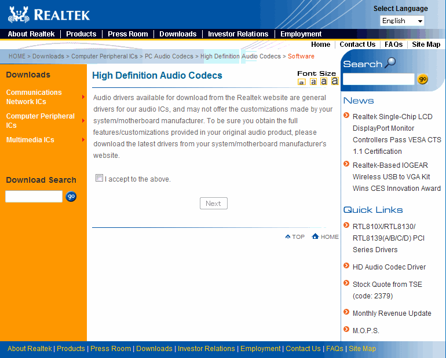The height and width of the screenshot is (358, 446).
Task: Open Communications Network ICs sidebar link
Action: (x=34, y=97)
